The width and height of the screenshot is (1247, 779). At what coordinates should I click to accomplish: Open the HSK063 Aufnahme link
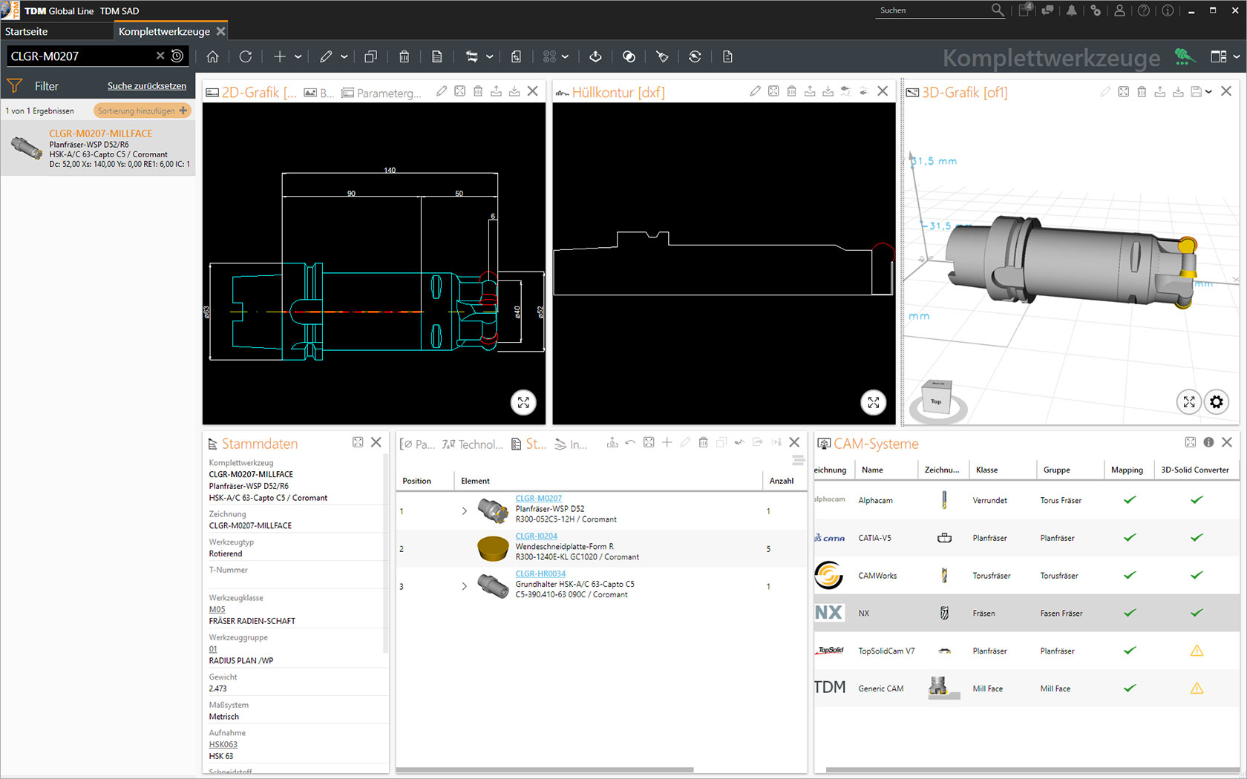(223, 745)
